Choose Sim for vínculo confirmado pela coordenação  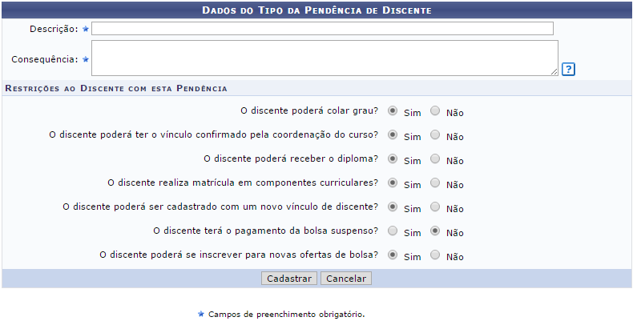pos(393,135)
